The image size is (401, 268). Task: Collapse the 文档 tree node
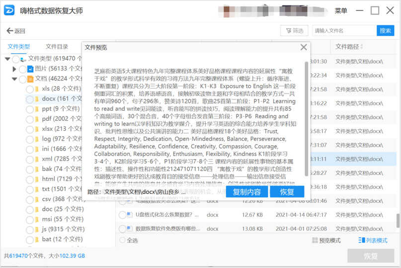click(x=14, y=79)
